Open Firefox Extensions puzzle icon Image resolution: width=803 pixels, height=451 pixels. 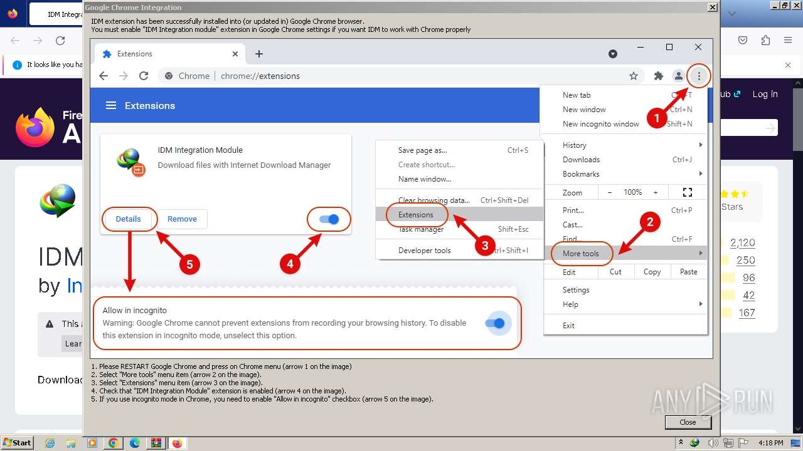(x=765, y=41)
